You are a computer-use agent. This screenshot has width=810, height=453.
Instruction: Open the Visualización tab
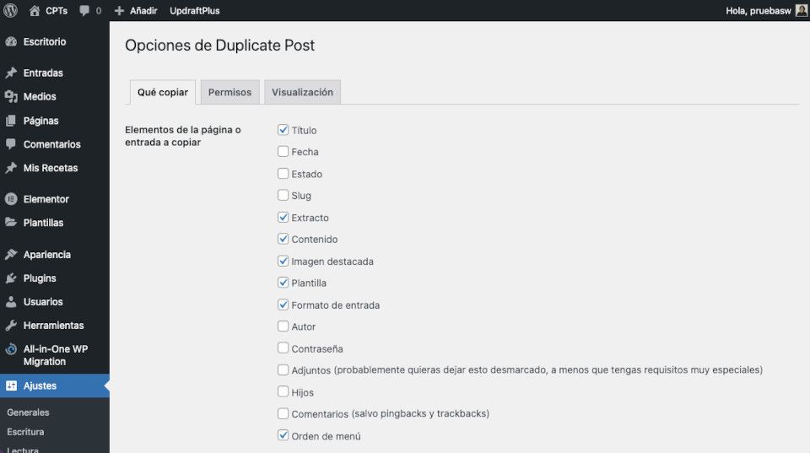[x=302, y=92]
